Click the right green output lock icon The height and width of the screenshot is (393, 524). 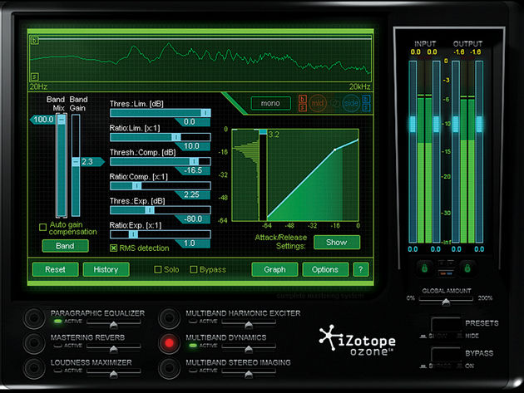point(467,268)
